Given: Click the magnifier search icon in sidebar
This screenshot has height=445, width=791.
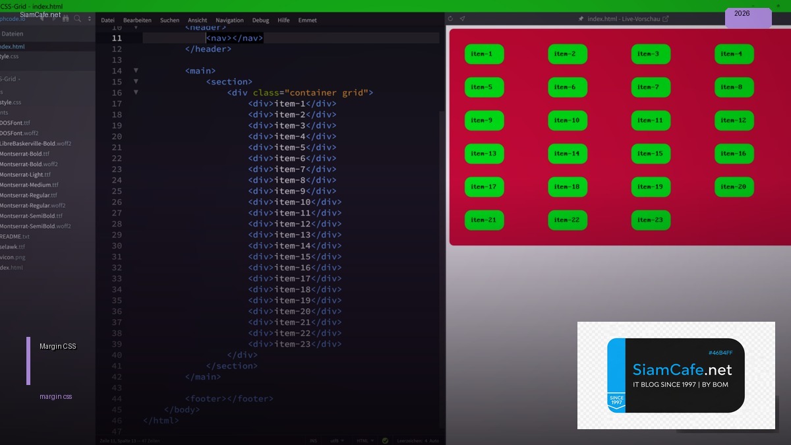Looking at the screenshot, I should 78,18.
